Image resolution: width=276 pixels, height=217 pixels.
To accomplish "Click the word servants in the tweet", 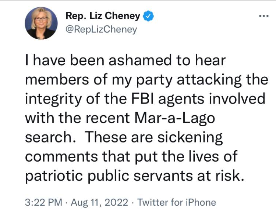I will pos(170,176).
